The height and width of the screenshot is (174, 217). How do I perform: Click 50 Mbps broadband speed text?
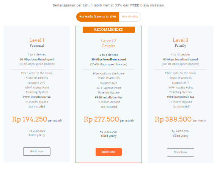(181, 60)
